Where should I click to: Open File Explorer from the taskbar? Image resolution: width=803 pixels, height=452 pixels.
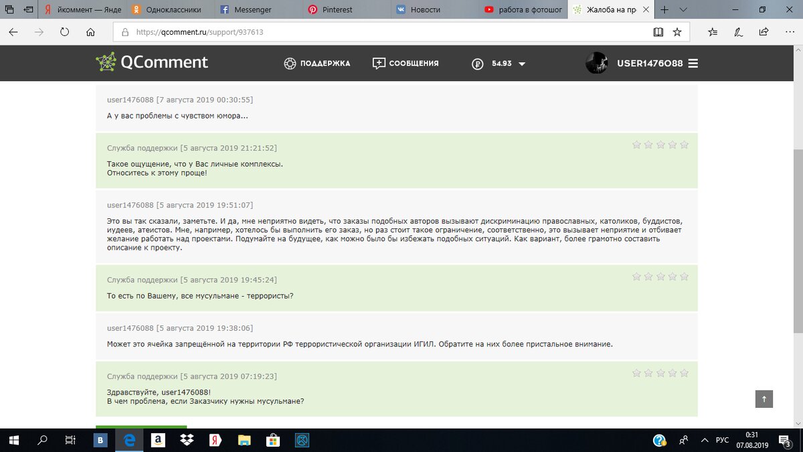click(x=244, y=440)
